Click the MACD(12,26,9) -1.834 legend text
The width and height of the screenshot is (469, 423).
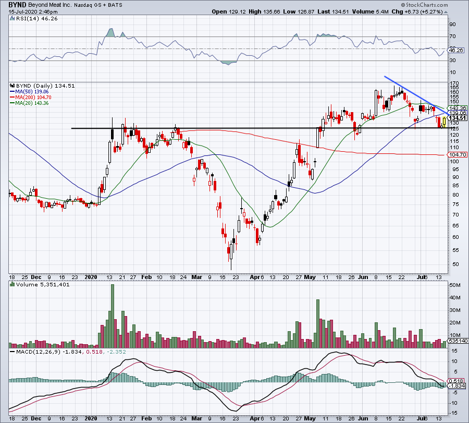[x=49, y=352]
